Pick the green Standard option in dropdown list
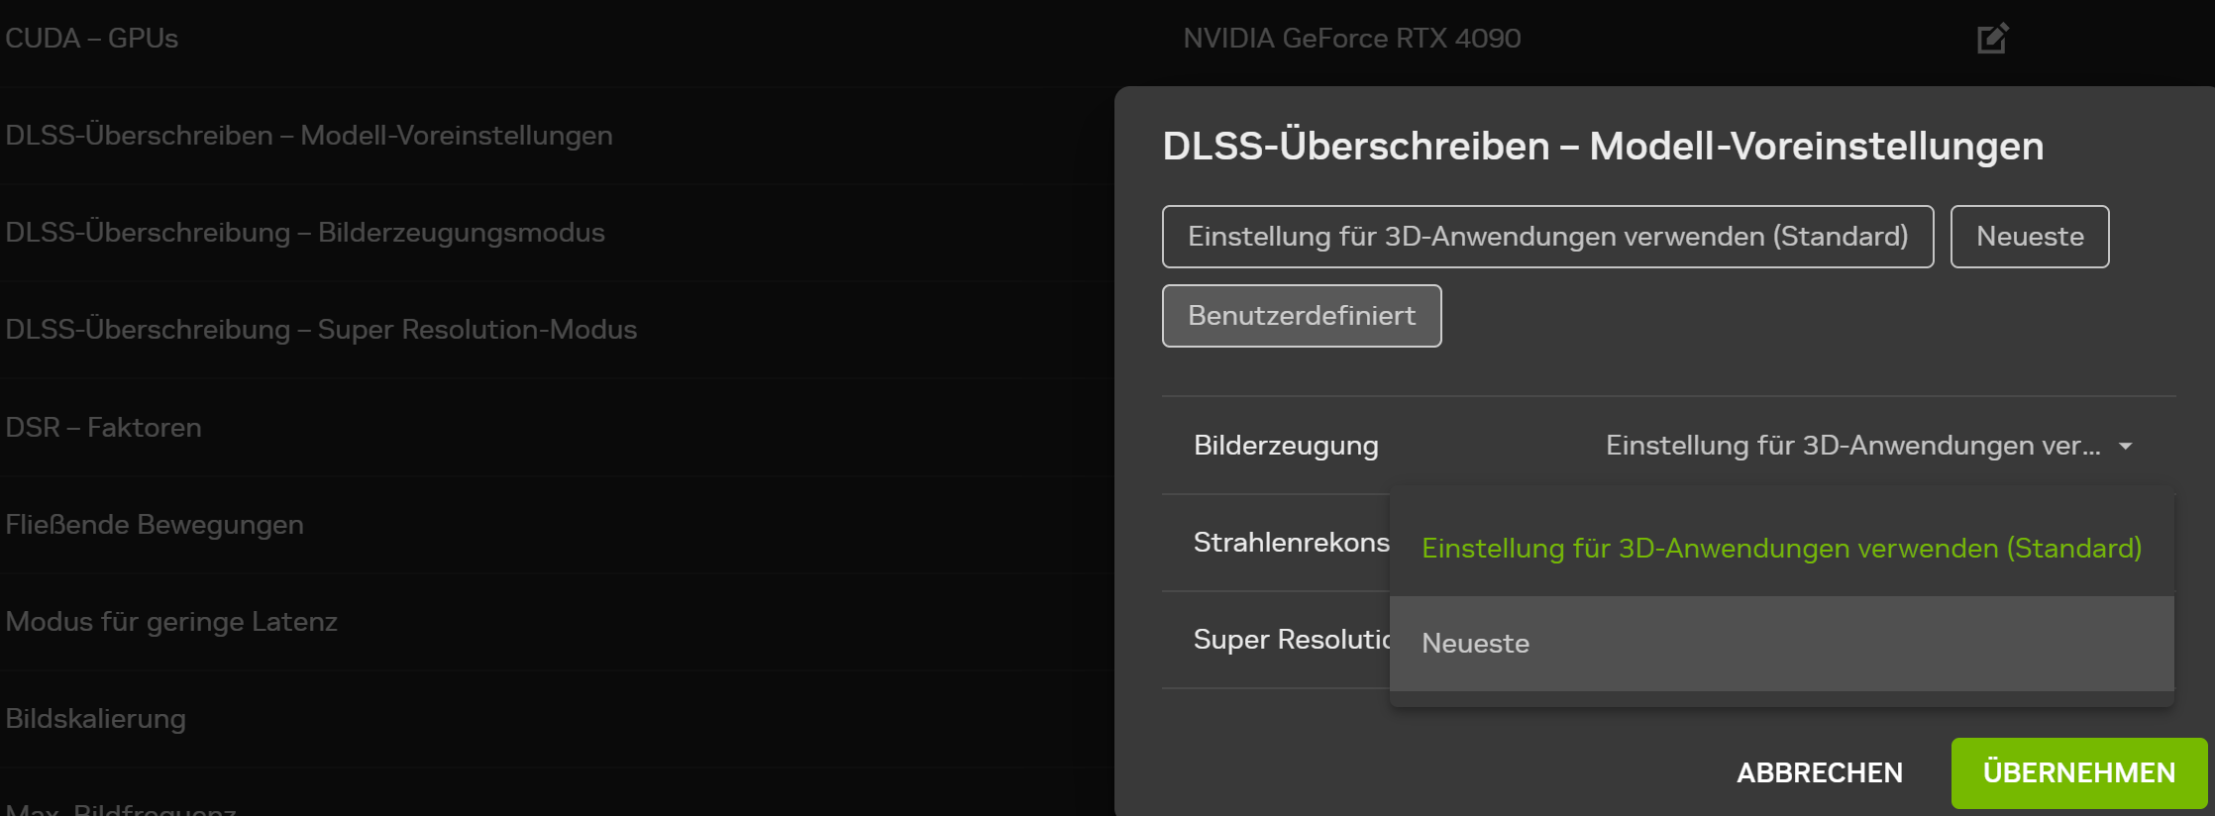Viewport: 2215px width, 816px height. click(1781, 548)
